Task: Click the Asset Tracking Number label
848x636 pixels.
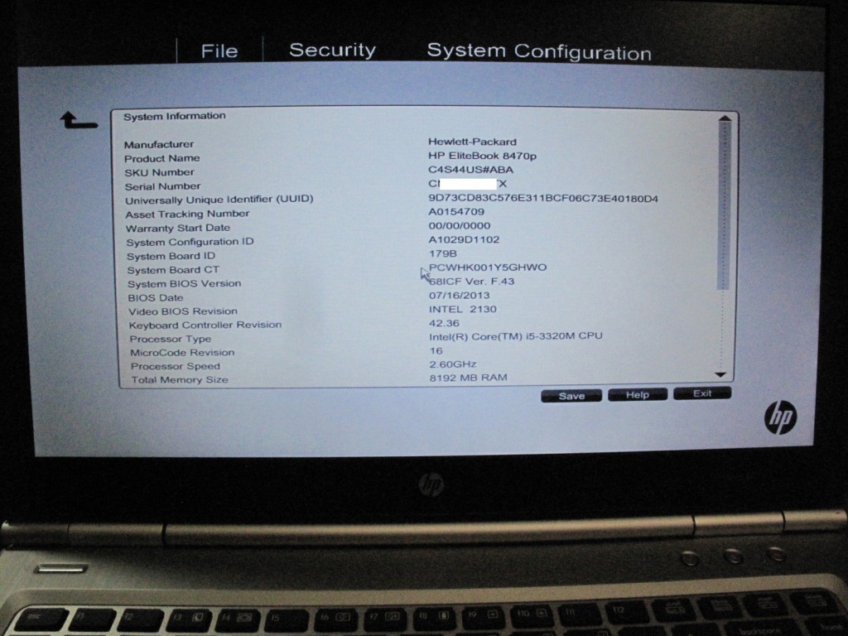Action: [187, 214]
